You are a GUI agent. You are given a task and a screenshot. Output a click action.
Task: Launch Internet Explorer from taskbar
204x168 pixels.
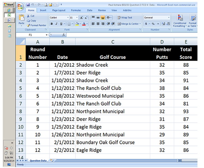pyautogui.click(x=9, y=10)
